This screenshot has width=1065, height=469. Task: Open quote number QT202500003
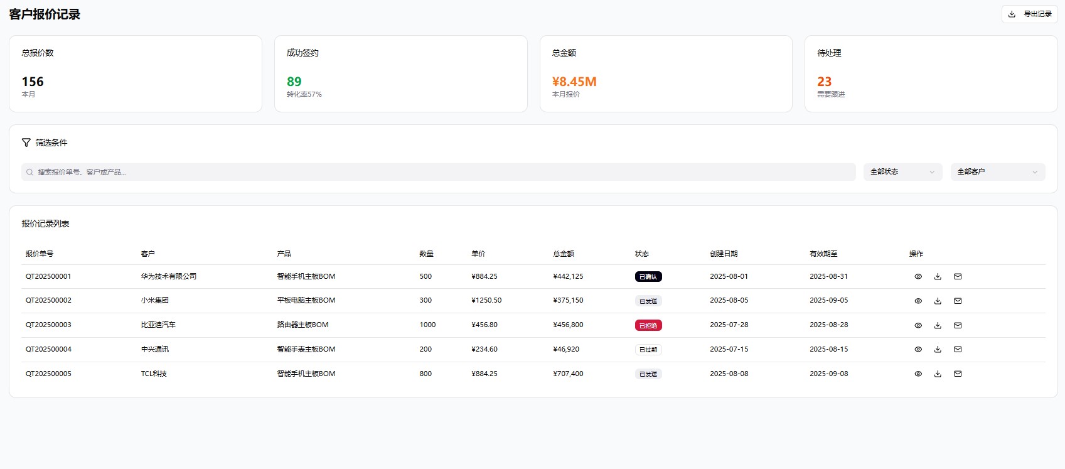[x=48, y=325]
